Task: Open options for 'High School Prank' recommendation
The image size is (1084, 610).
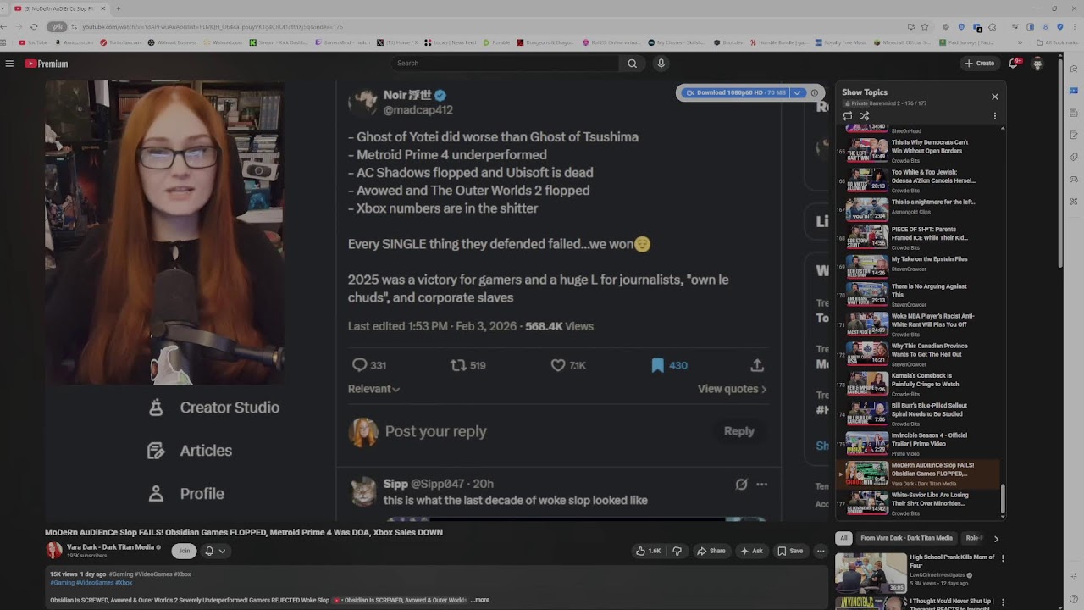Action: 1003,558
